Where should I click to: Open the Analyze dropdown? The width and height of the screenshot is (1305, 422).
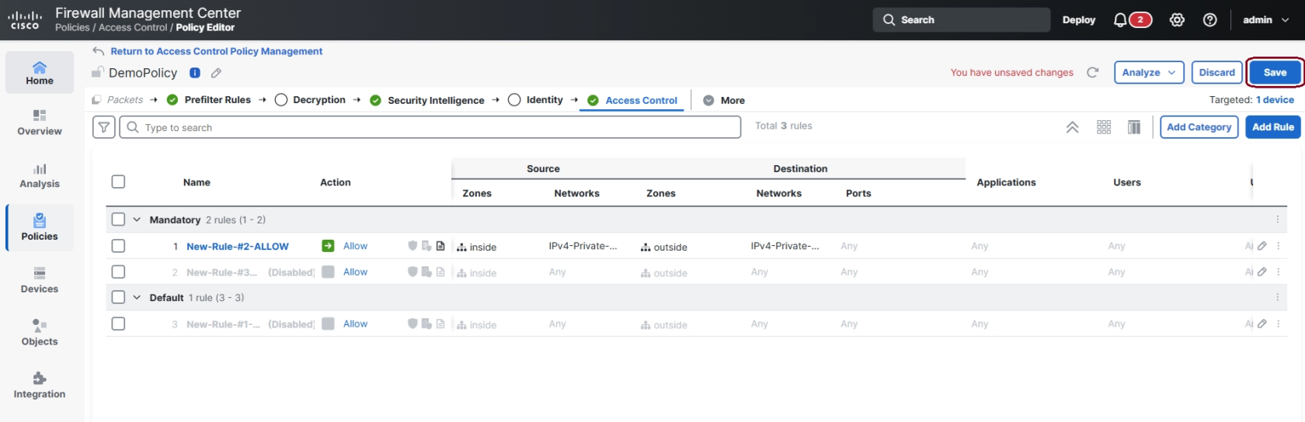[x=1149, y=72]
